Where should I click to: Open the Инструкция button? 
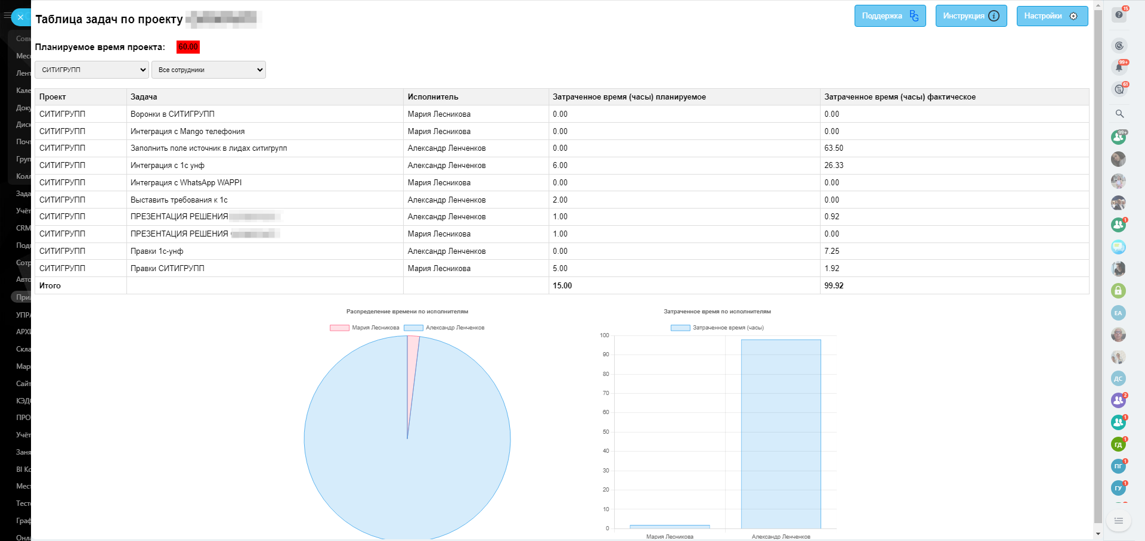[971, 16]
